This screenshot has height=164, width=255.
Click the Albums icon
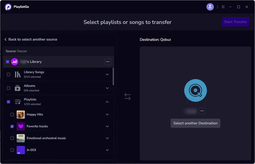tap(18, 88)
